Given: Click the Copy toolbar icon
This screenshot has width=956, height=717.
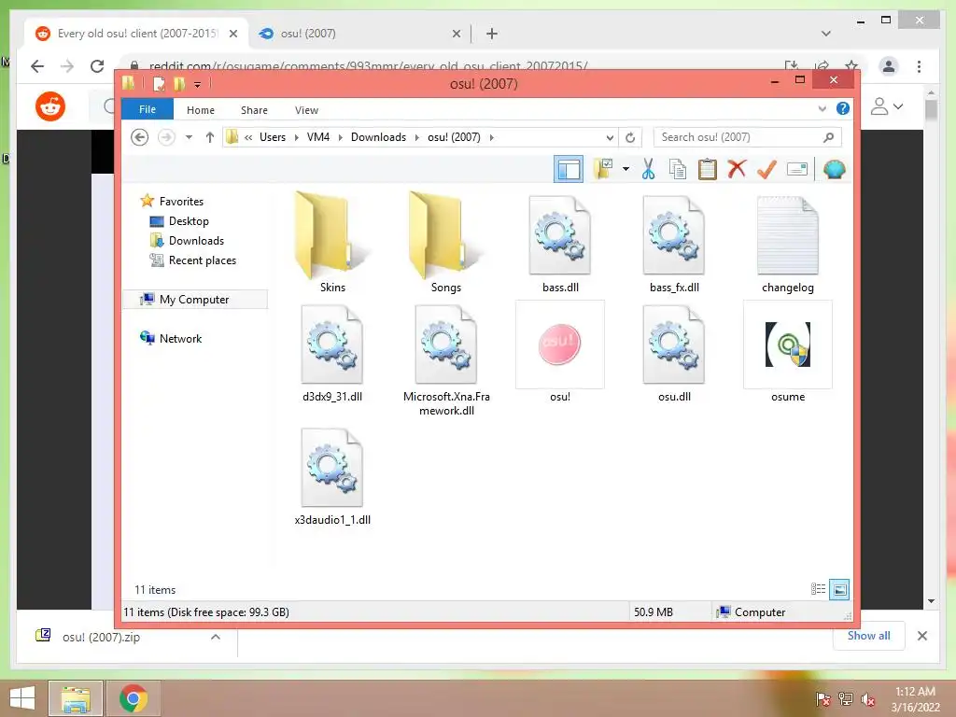Looking at the screenshot, I should pos(678,169).
